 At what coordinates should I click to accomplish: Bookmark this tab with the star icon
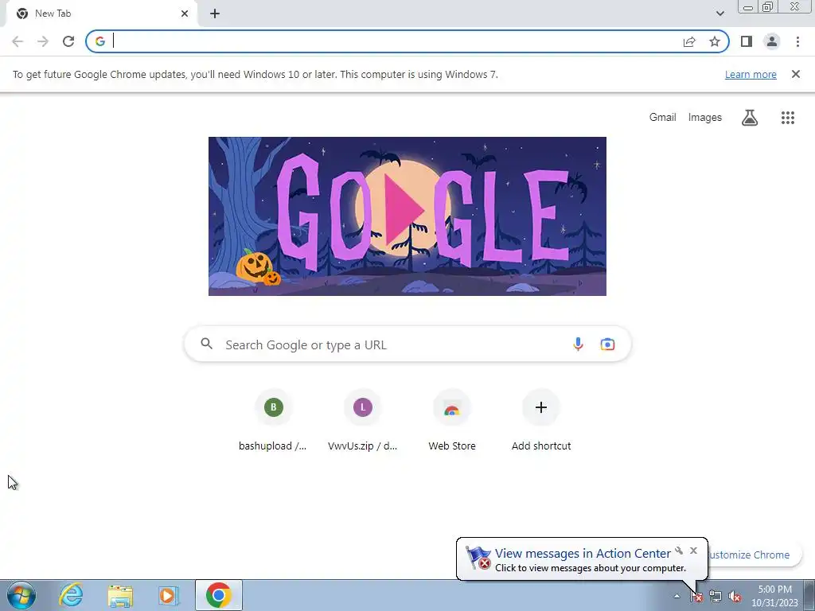point(715,41)
